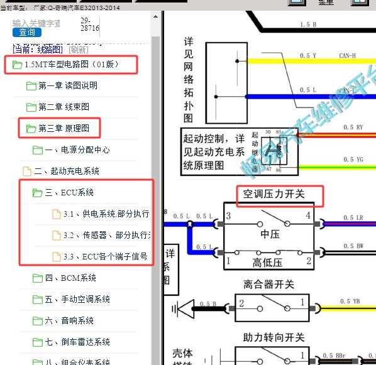Click folder icon beside 四、BCM系统
This screenshot has width=376, height=365.
tap(38, 278)
